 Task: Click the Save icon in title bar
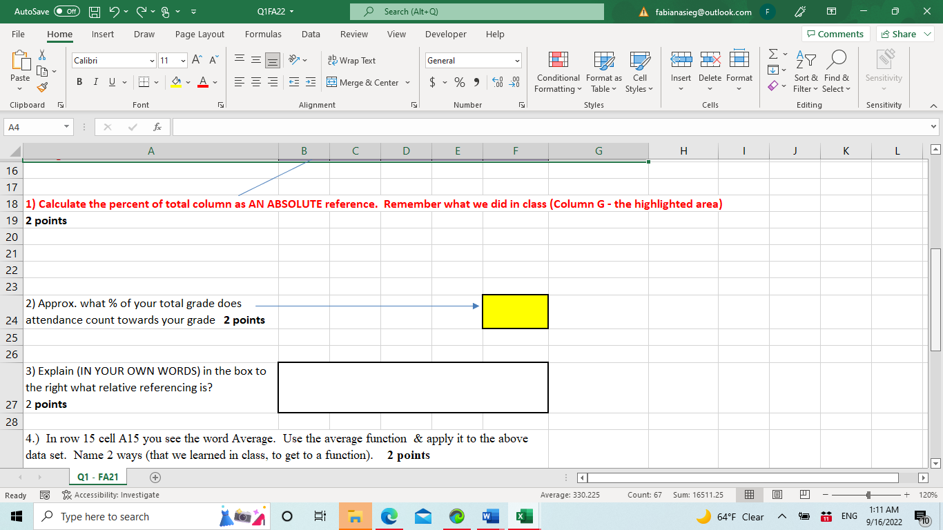pos(96,12)
